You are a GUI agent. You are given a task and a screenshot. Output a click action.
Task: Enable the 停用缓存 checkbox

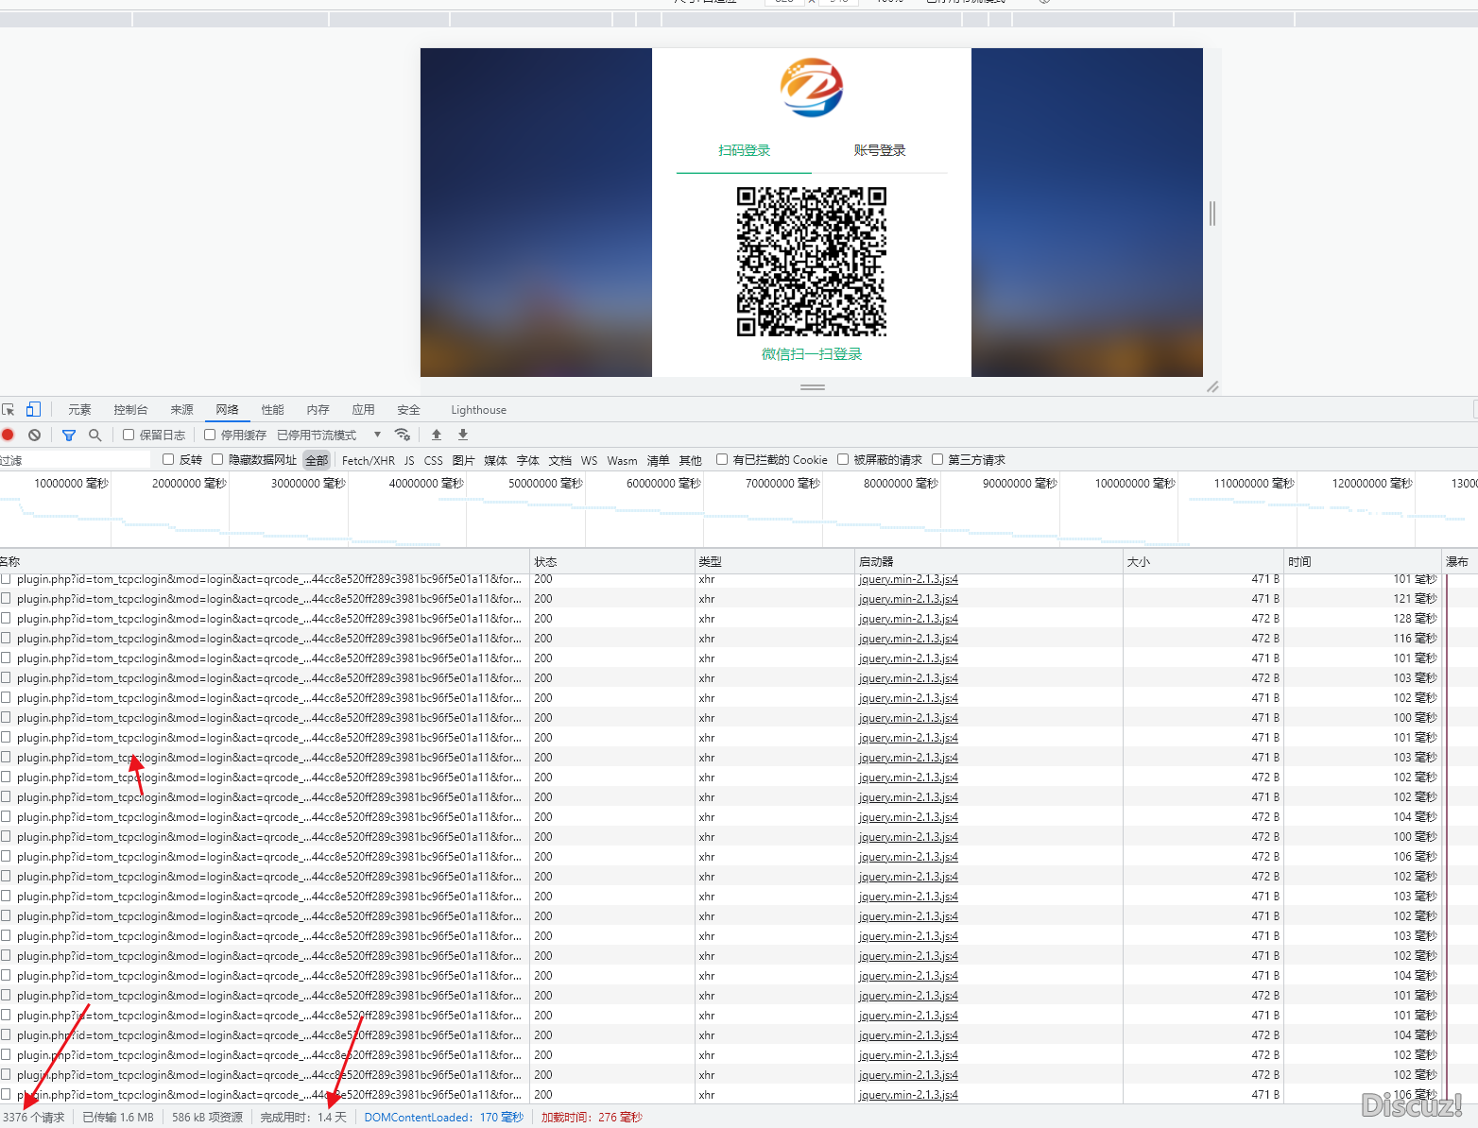pos(210,435)
